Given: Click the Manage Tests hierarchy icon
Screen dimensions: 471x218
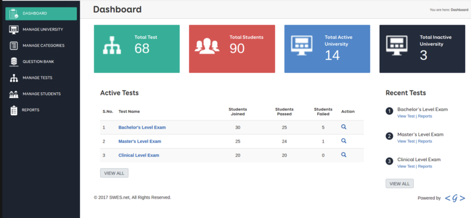Looking at the screenshot, I should click(x=14, y=78).
